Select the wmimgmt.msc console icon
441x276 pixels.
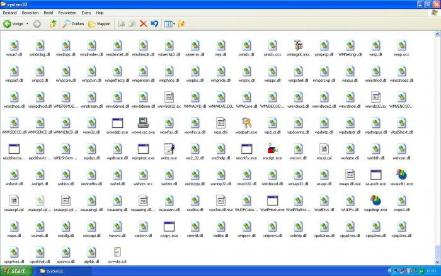[298, 45]
